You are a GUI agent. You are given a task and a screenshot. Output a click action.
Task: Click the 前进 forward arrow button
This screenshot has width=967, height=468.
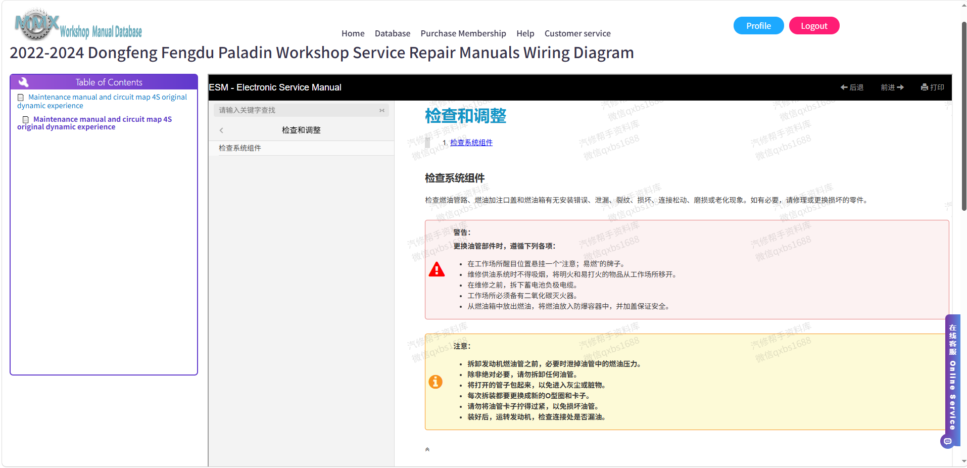coord(892,87)
